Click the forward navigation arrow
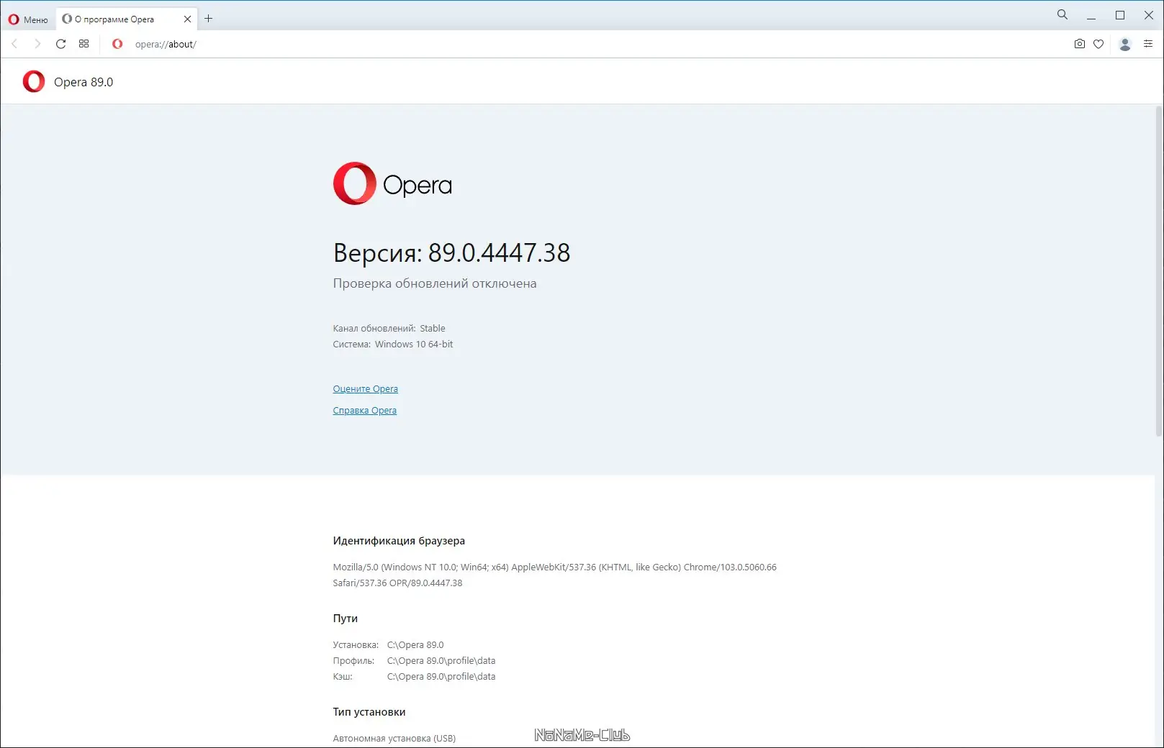 [x=37, y=44]
